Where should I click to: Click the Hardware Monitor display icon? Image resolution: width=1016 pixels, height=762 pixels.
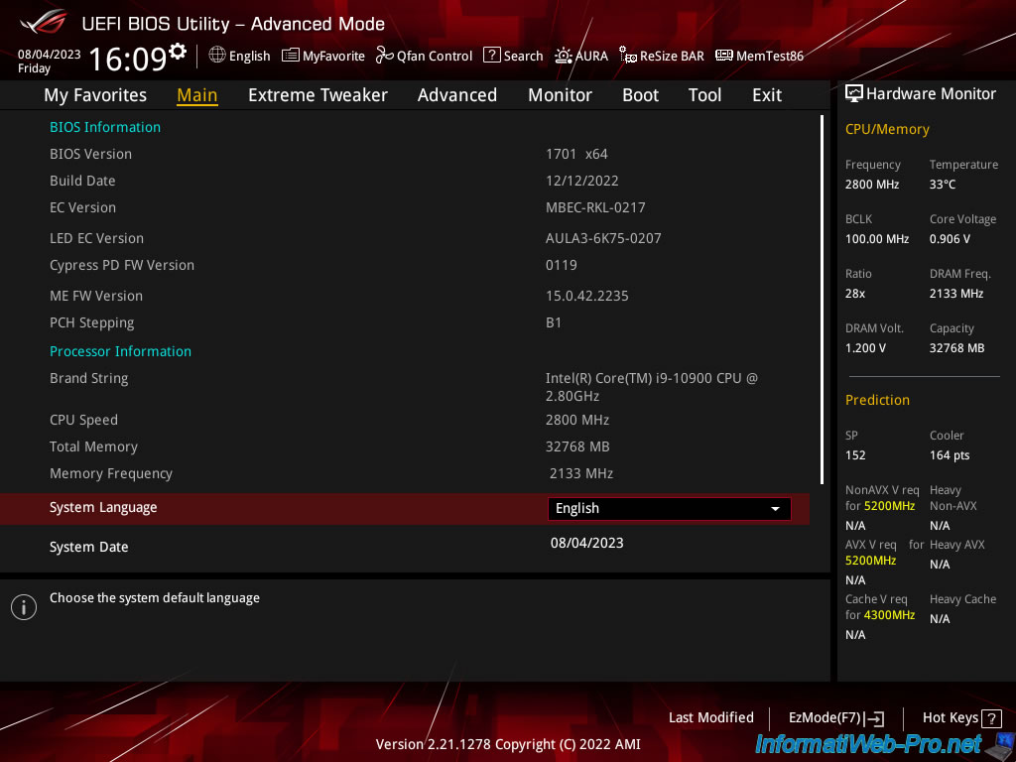click(853, 94)
